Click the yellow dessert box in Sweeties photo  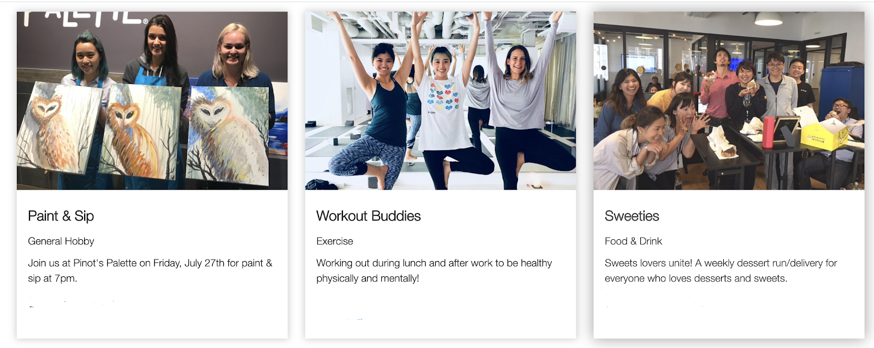[x=824, y=133]
